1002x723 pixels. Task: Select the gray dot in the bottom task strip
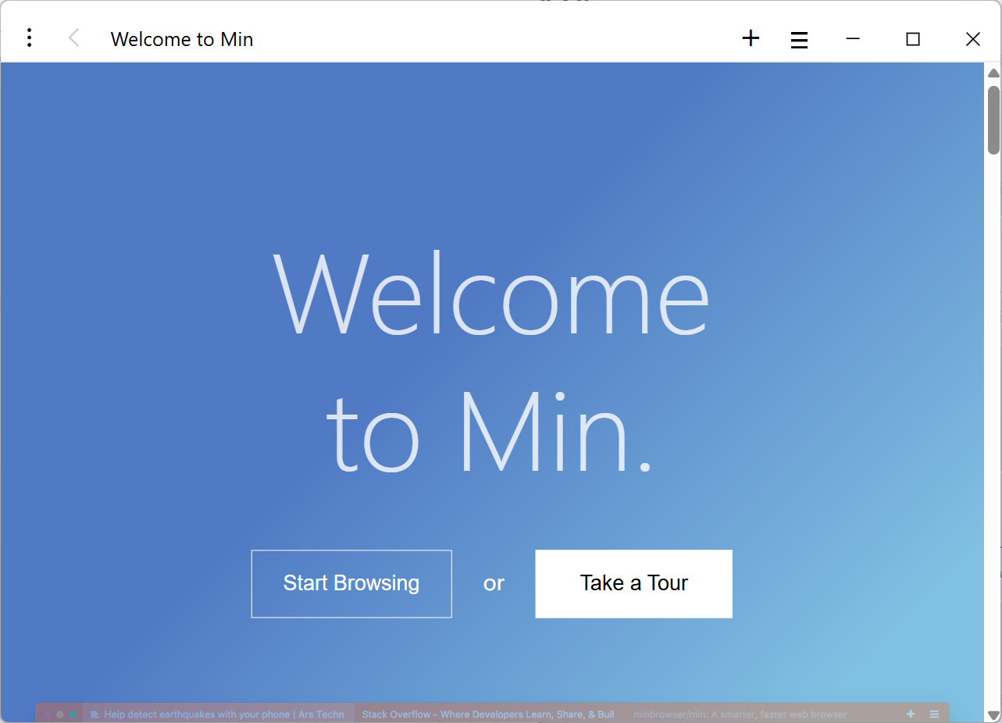[60, 714]
